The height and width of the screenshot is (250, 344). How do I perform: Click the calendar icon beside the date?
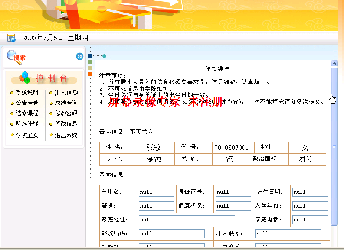[x=11, y=38]
